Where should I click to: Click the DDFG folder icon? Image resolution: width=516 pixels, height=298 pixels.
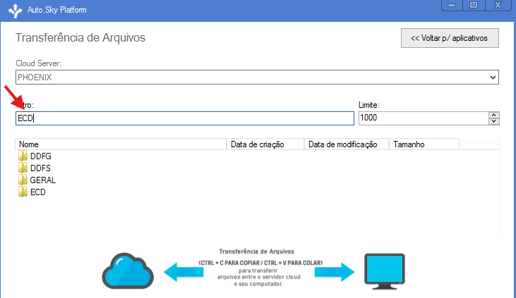pos(23,156)
